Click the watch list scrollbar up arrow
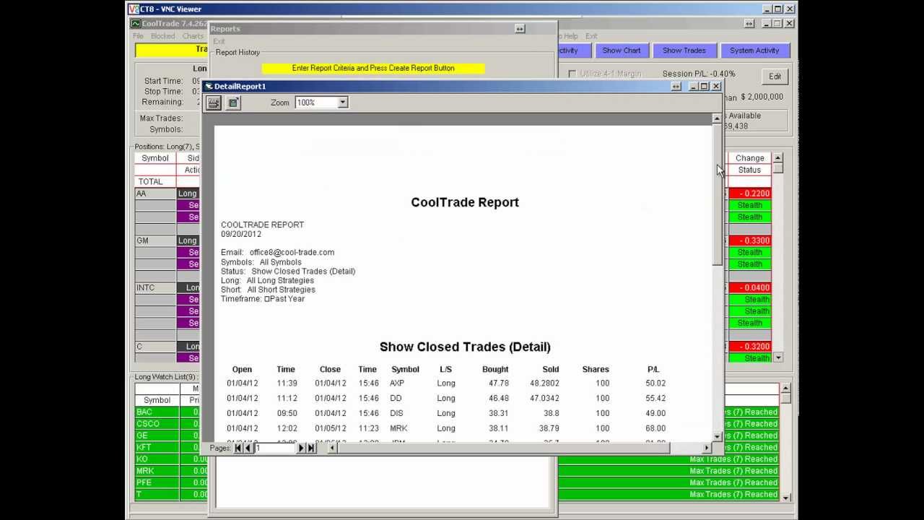This screenshot has width=924, height=520. (786, 388)
